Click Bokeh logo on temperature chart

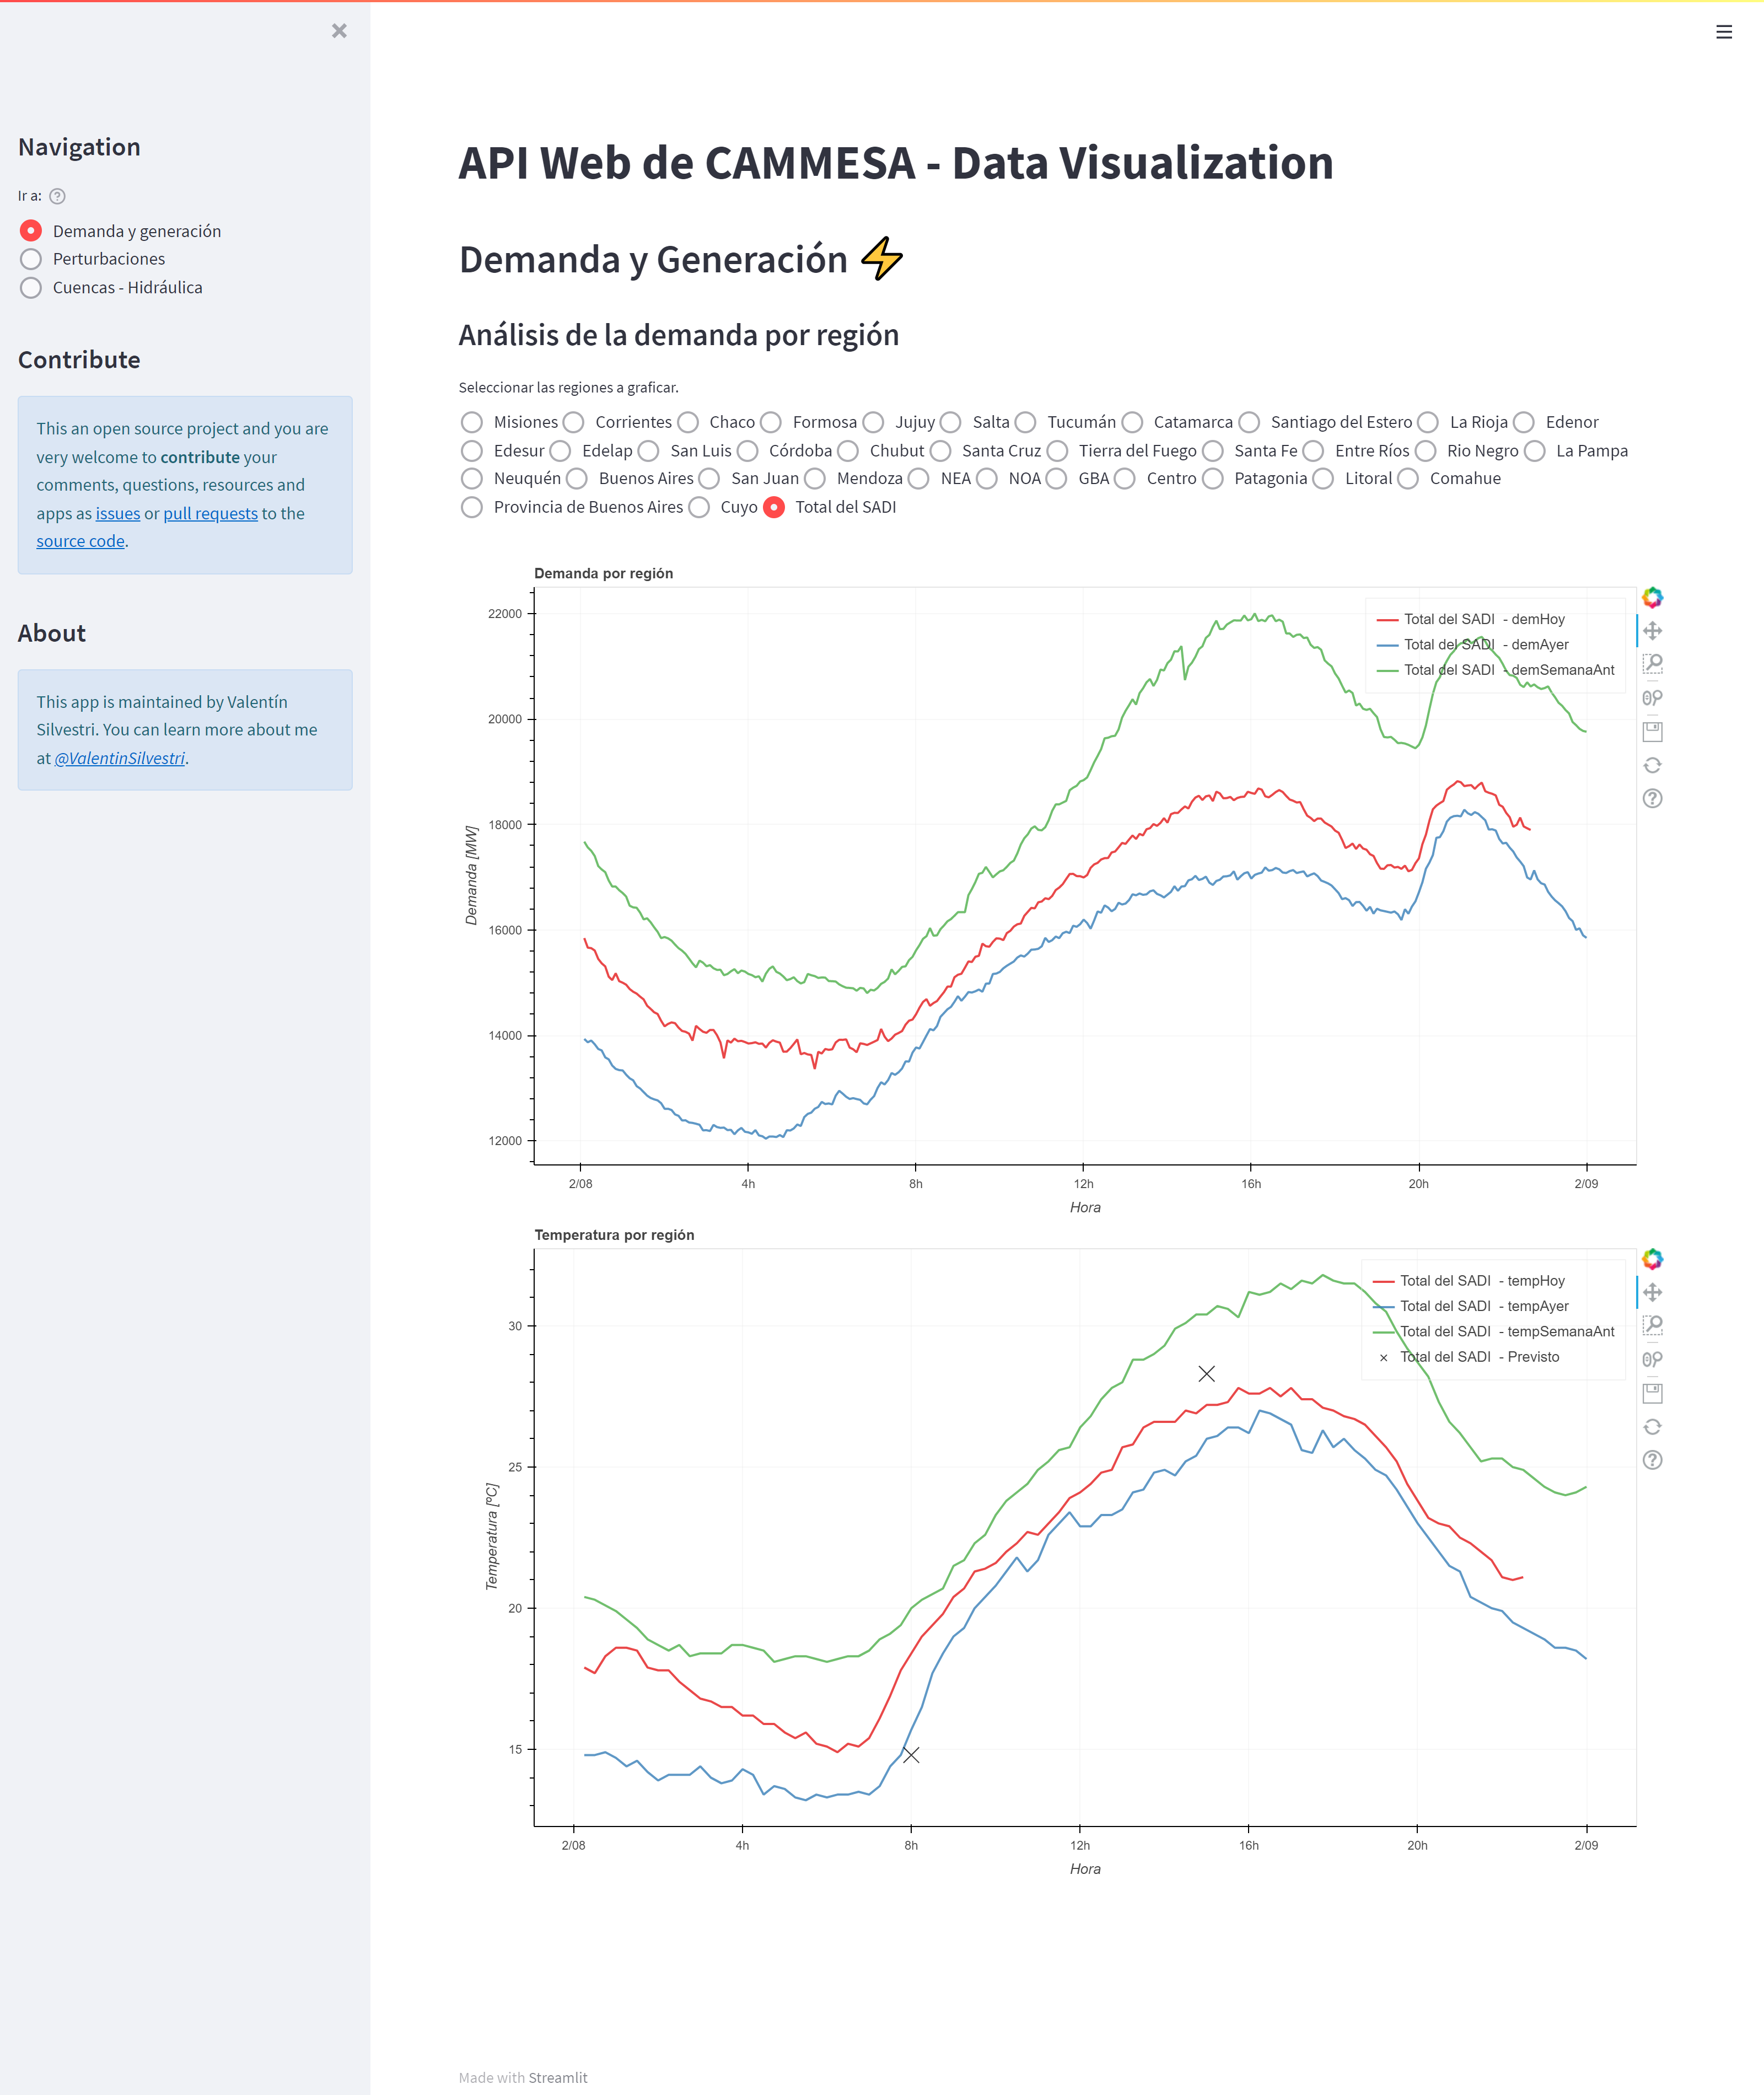pyautogui.click(x=1652, y=1259)
